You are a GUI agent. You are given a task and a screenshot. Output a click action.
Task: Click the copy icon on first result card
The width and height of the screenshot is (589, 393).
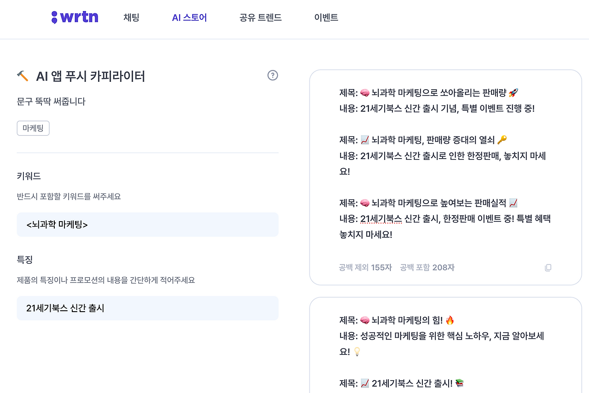tap(548, 267)
